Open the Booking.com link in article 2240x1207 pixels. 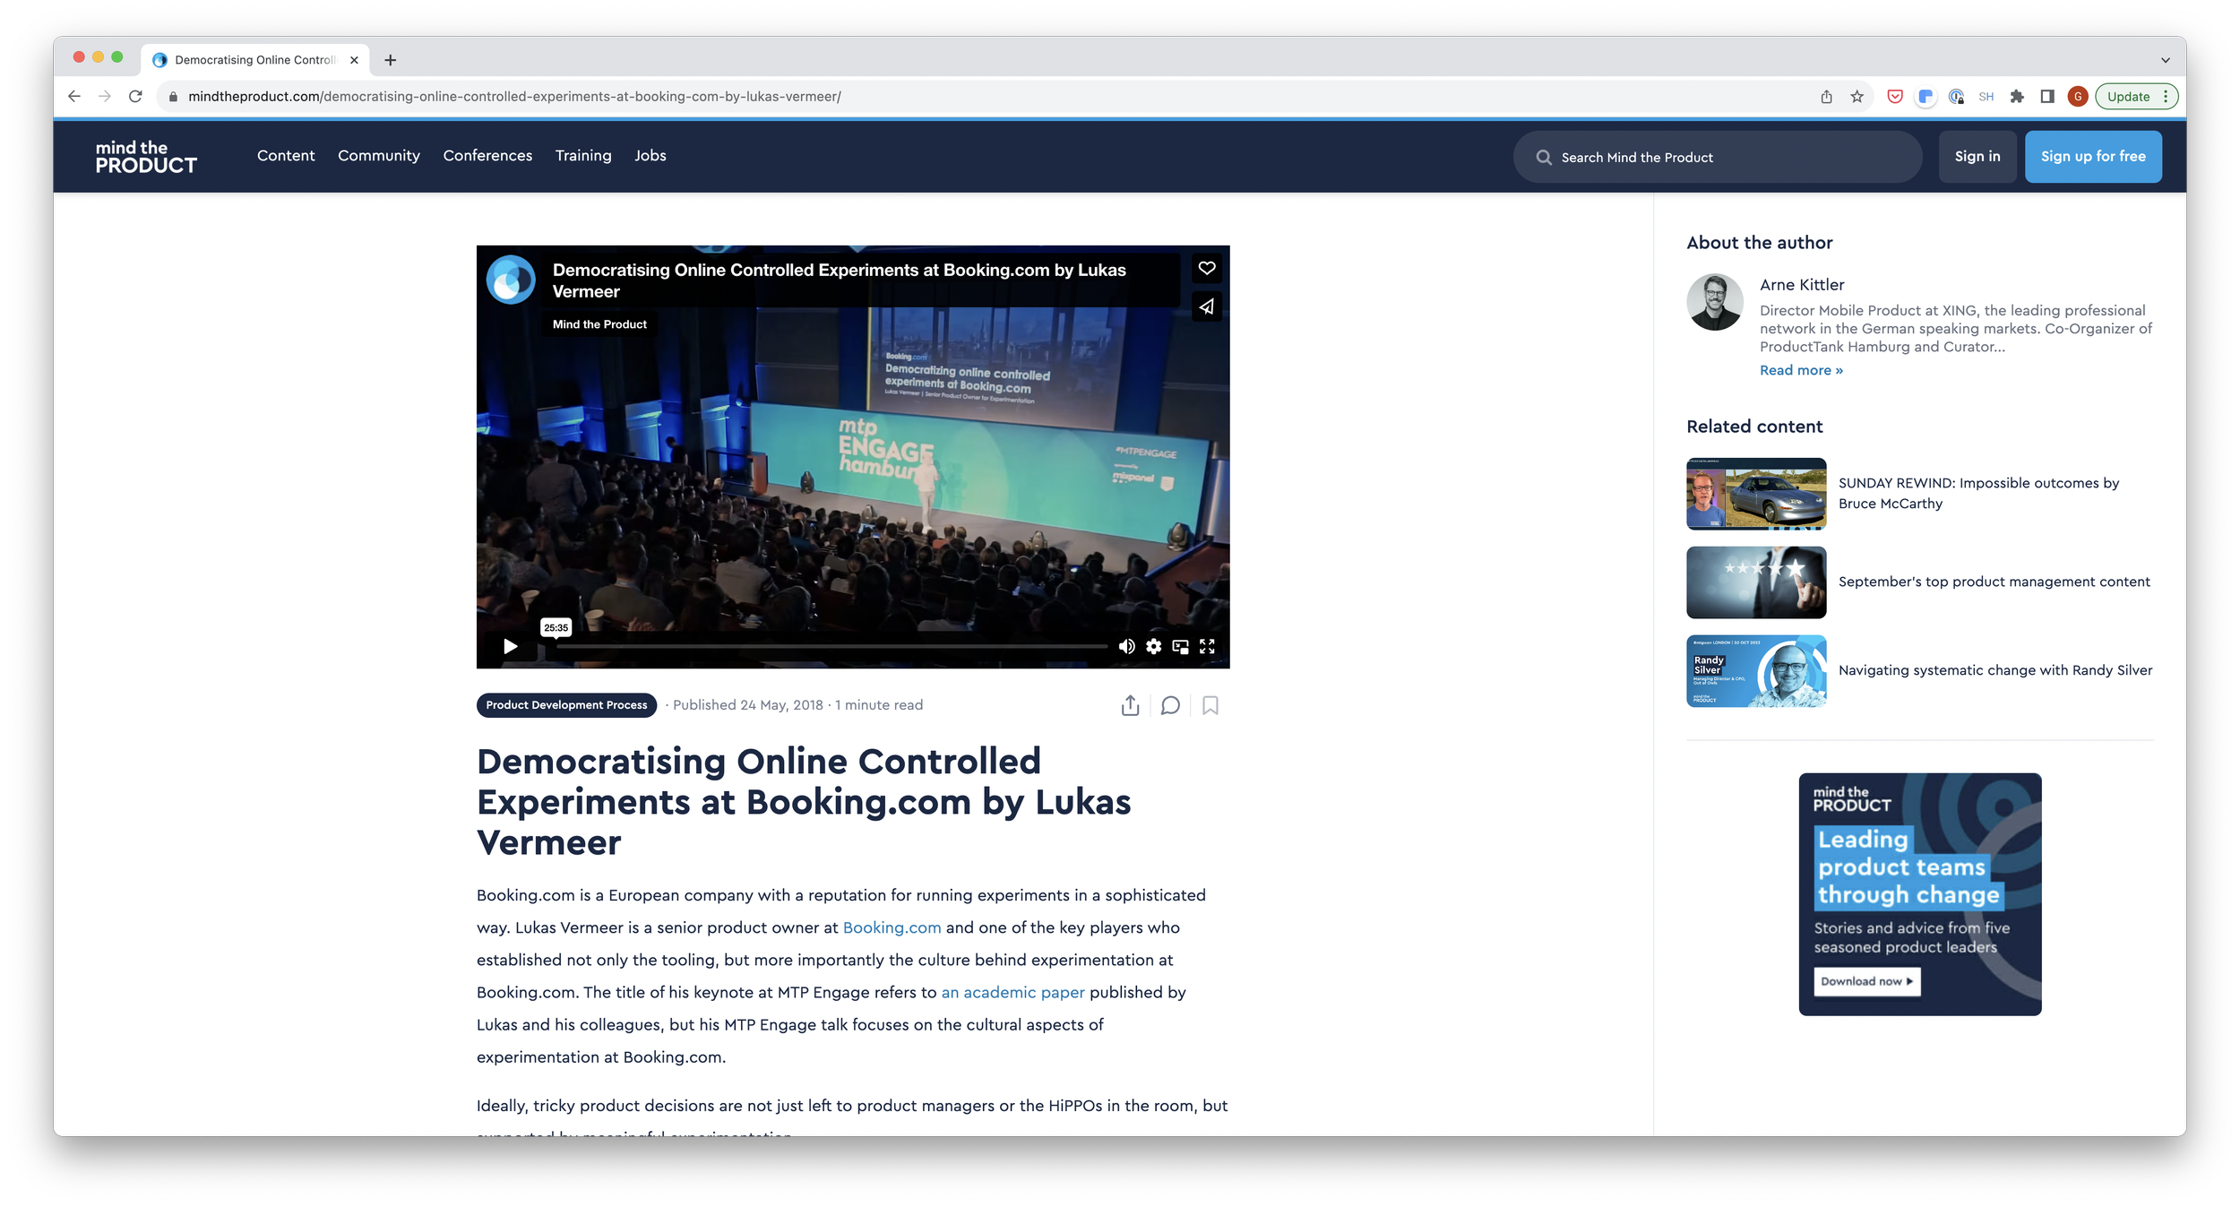coord(892,927)
